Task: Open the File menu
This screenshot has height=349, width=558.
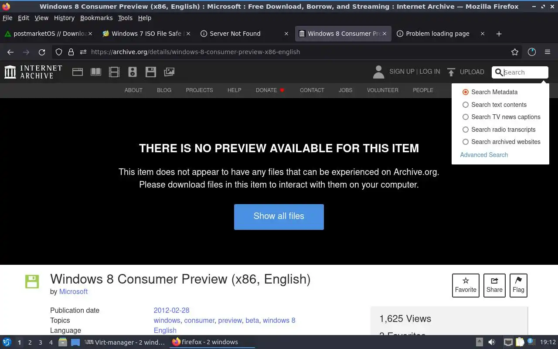Action: click(x=7, y=18)
